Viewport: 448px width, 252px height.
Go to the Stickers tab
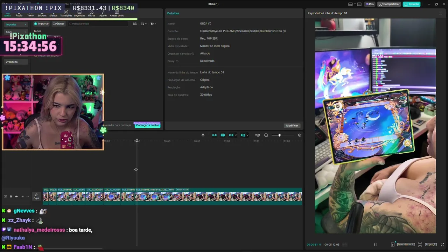pos(42,14)
